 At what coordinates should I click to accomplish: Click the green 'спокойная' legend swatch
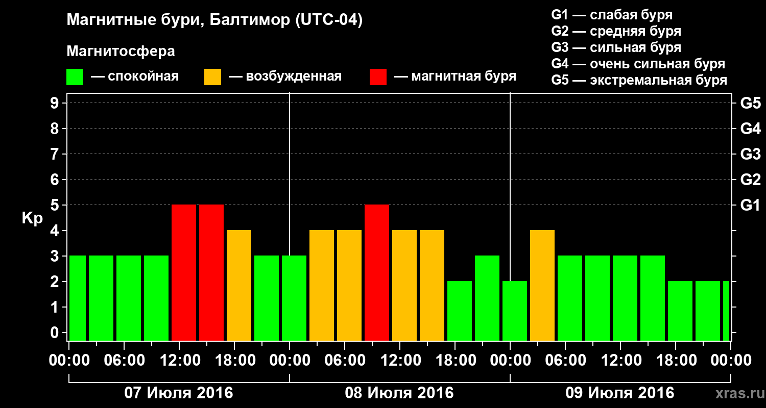point(75,77)
